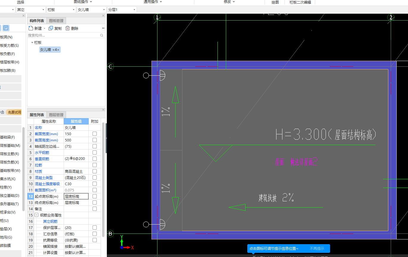
Task: Open the 新建 dropdown arrow
Action: tap(44, 29)
